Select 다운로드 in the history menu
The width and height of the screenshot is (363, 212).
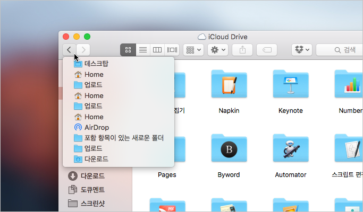(x=119, y=159)
